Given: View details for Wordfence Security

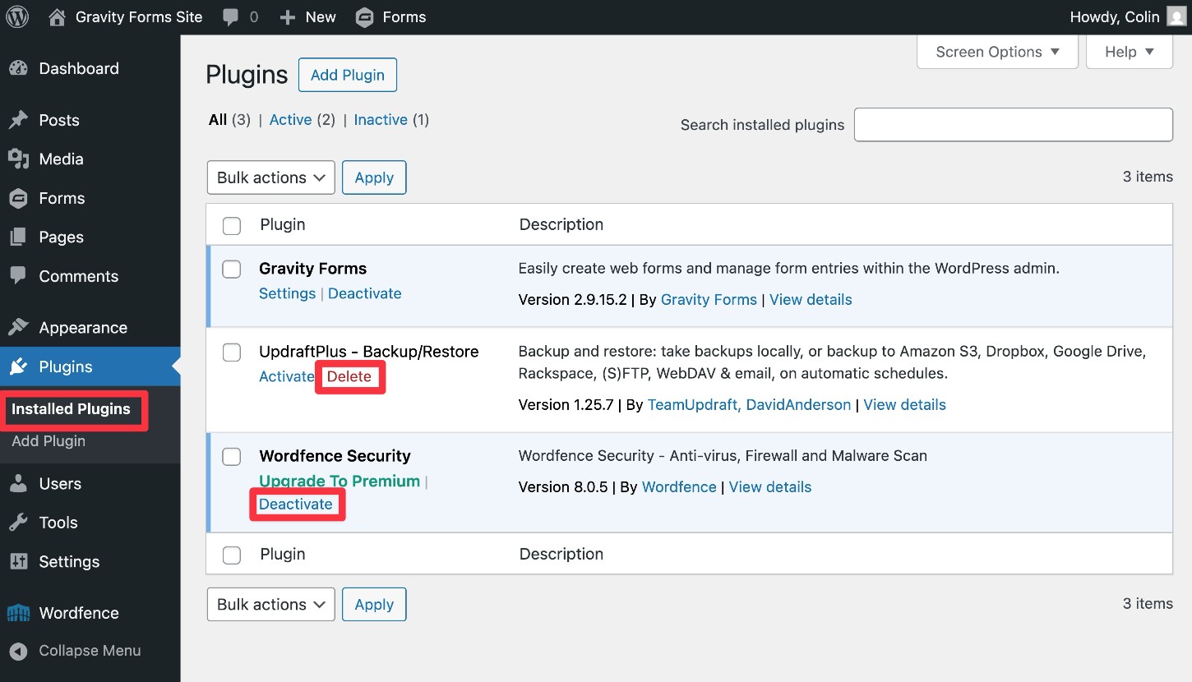Looking at the screenshot, I should click(x=770, y=486).
